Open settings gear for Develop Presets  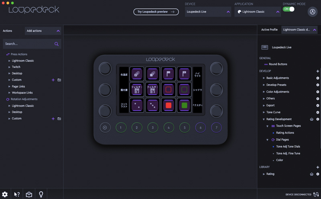pyautogui.click(x=317, y=85)
